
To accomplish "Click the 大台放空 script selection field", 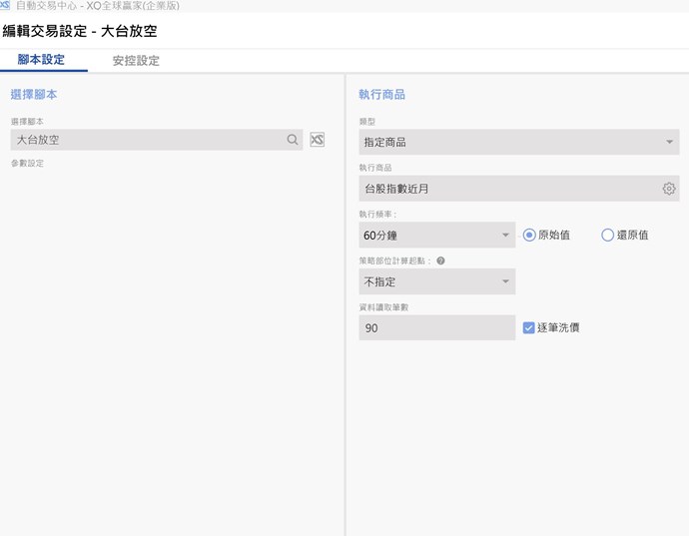I will pos(145,141).
